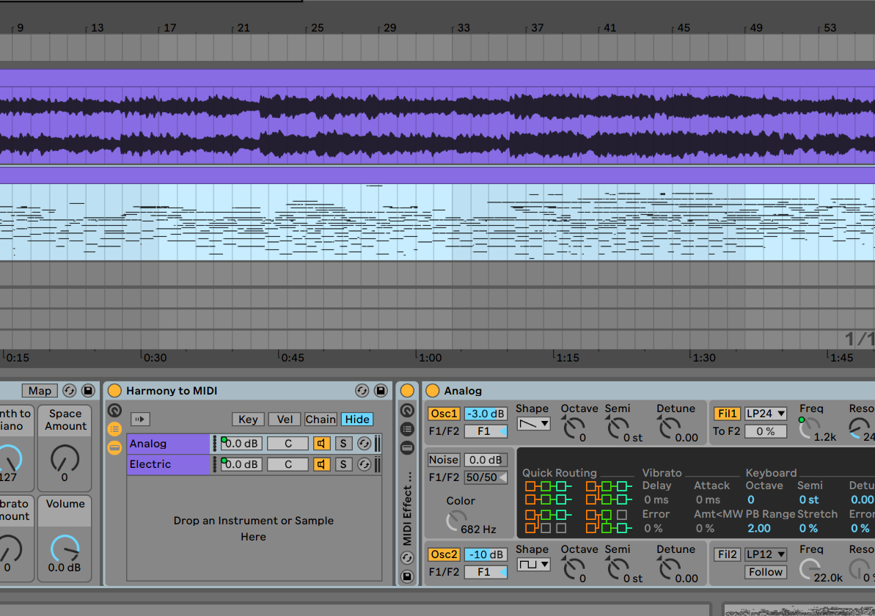Save the Harmony to MIDI rack preset
Image resolution: width=875 pixels, height=616 pixels.
coord(381,391)
